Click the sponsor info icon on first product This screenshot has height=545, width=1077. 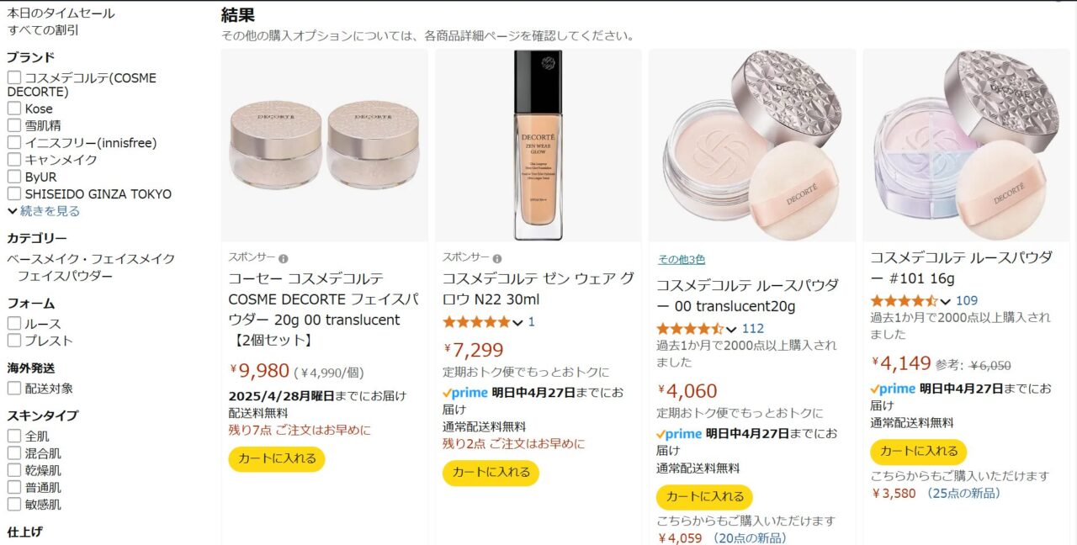284,258
